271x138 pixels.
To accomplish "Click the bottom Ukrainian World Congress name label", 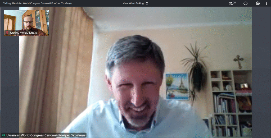I will tap(46, 135).
